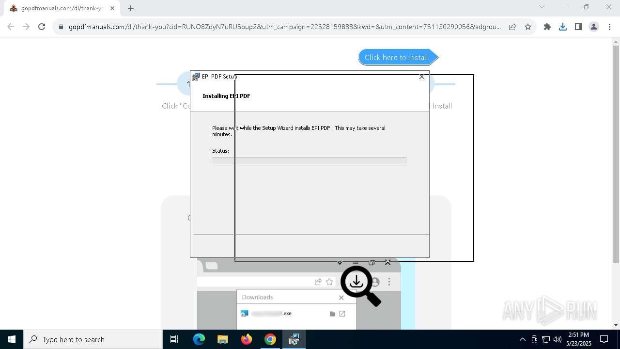Open Task View on the taskbar

pyautogui.click(x=174, y=339)
